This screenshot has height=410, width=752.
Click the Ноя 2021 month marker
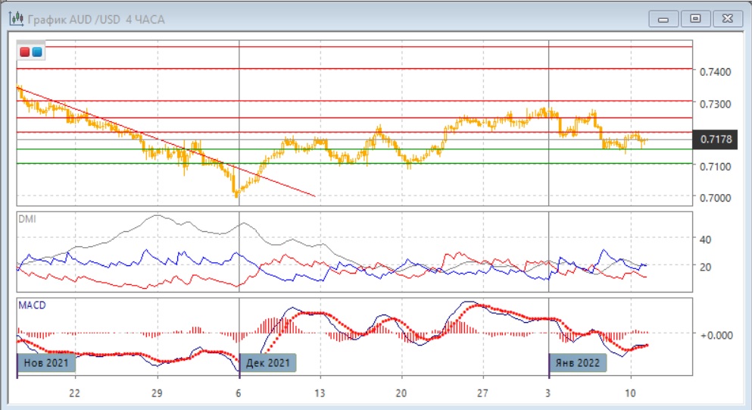click(x=47, y=363)
